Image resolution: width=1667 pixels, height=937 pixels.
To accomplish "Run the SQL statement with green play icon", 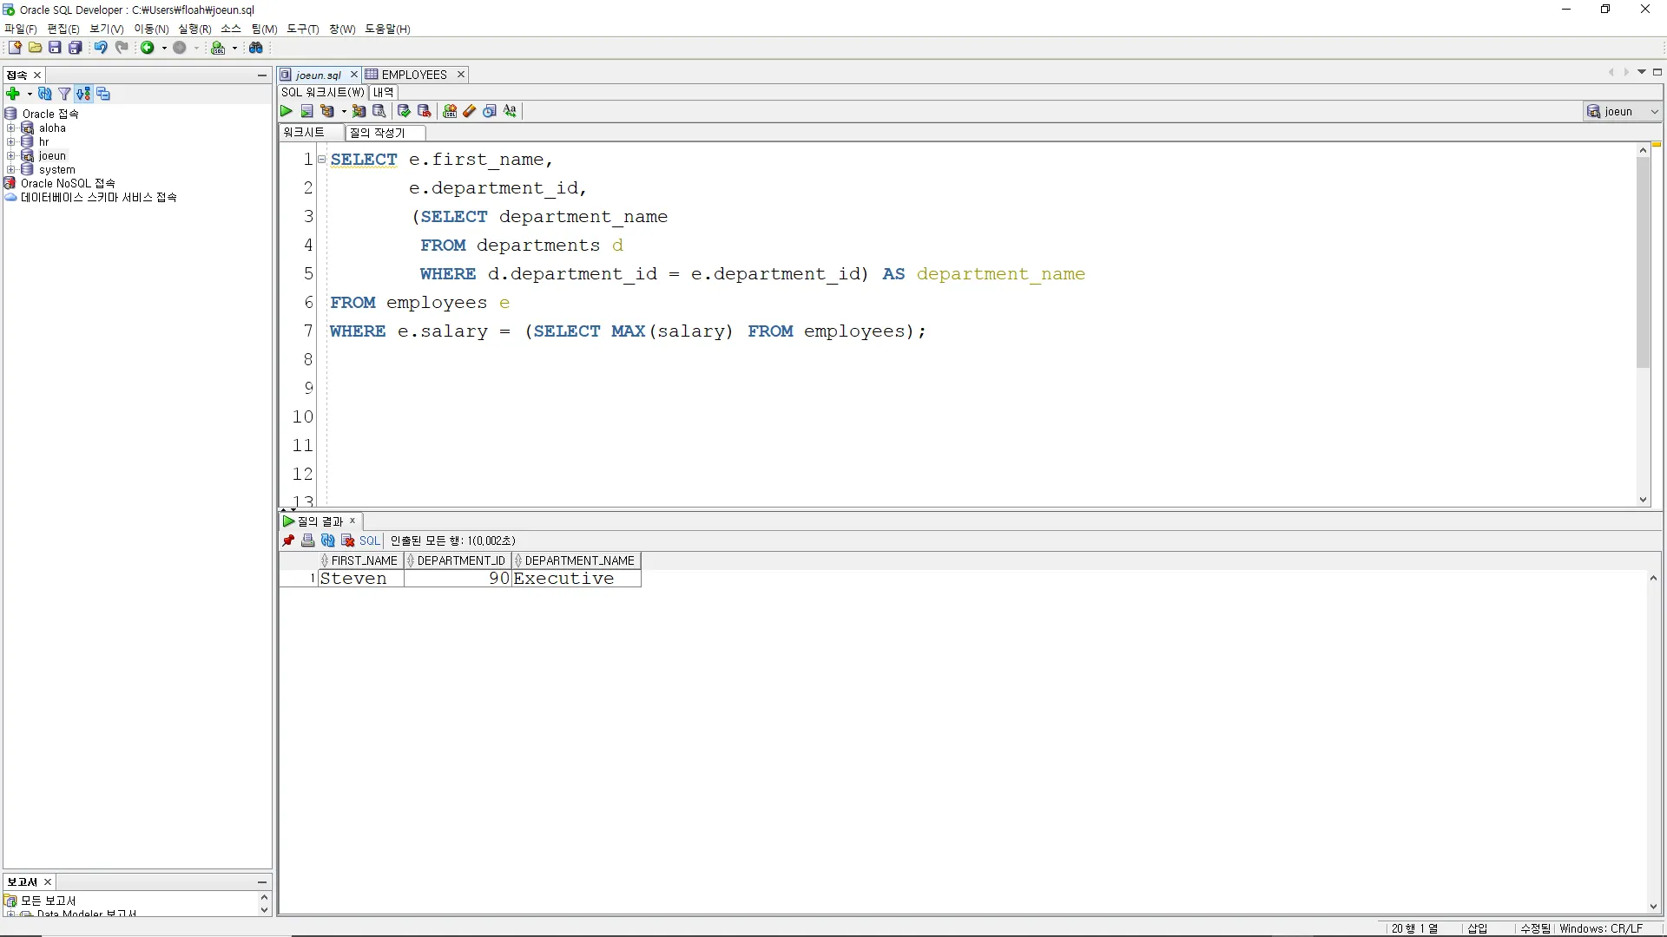I will point(287,111).
